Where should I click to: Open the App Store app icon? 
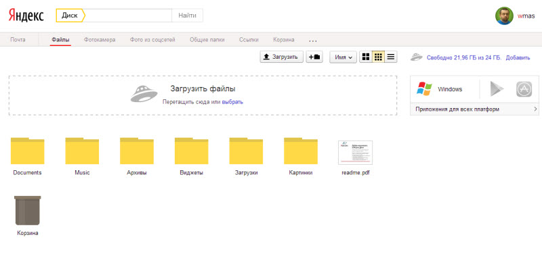click(524, 89)
